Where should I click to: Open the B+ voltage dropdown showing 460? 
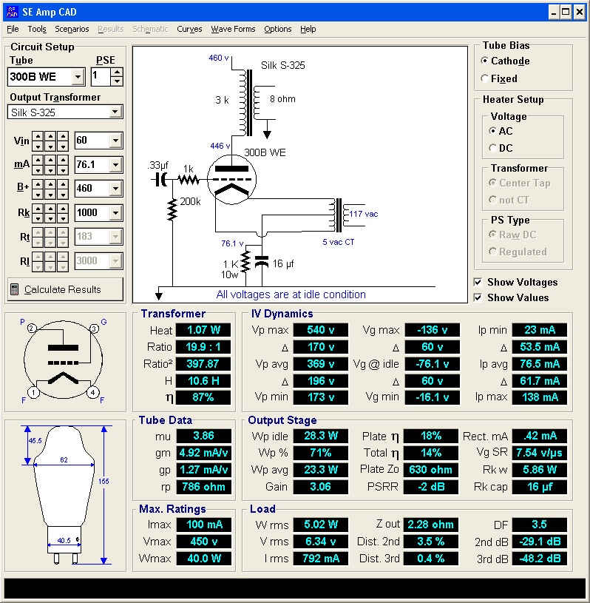click(x=115, y=189)
